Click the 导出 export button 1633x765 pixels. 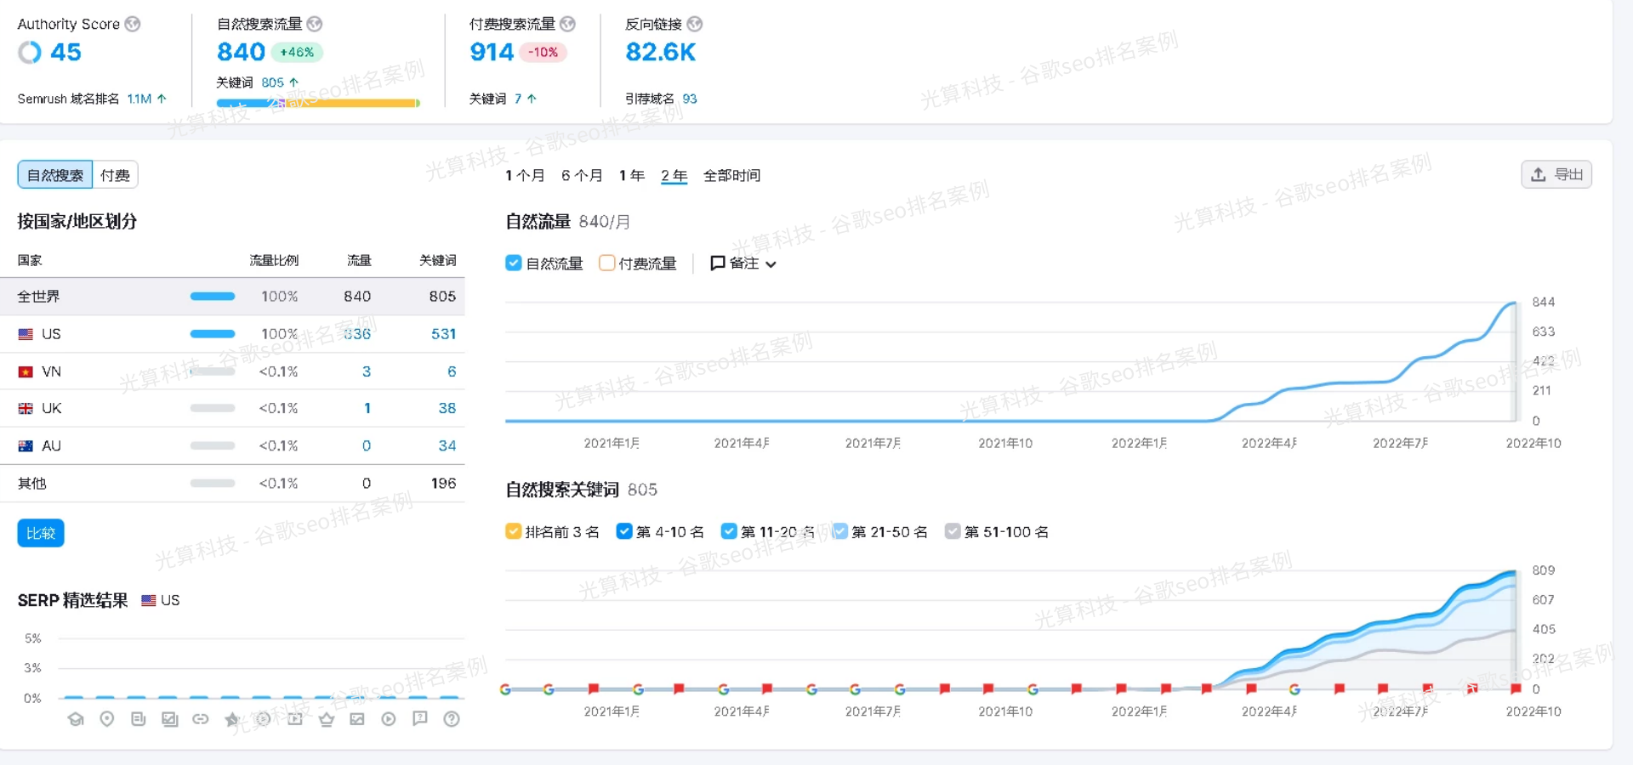pyautogui.click(x=1556, y=174)
